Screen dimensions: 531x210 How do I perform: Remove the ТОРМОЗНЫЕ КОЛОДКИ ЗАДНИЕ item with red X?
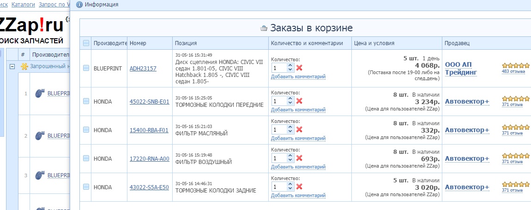[299, 187]
